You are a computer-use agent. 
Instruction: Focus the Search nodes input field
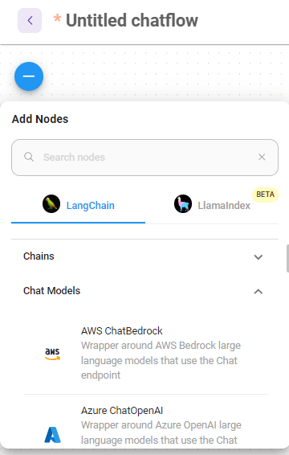[145, 158]
